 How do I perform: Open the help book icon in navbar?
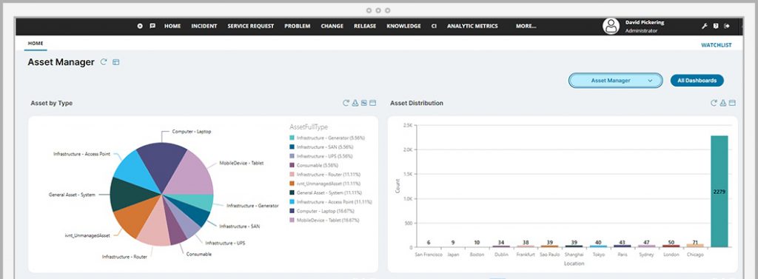[716, 26]
